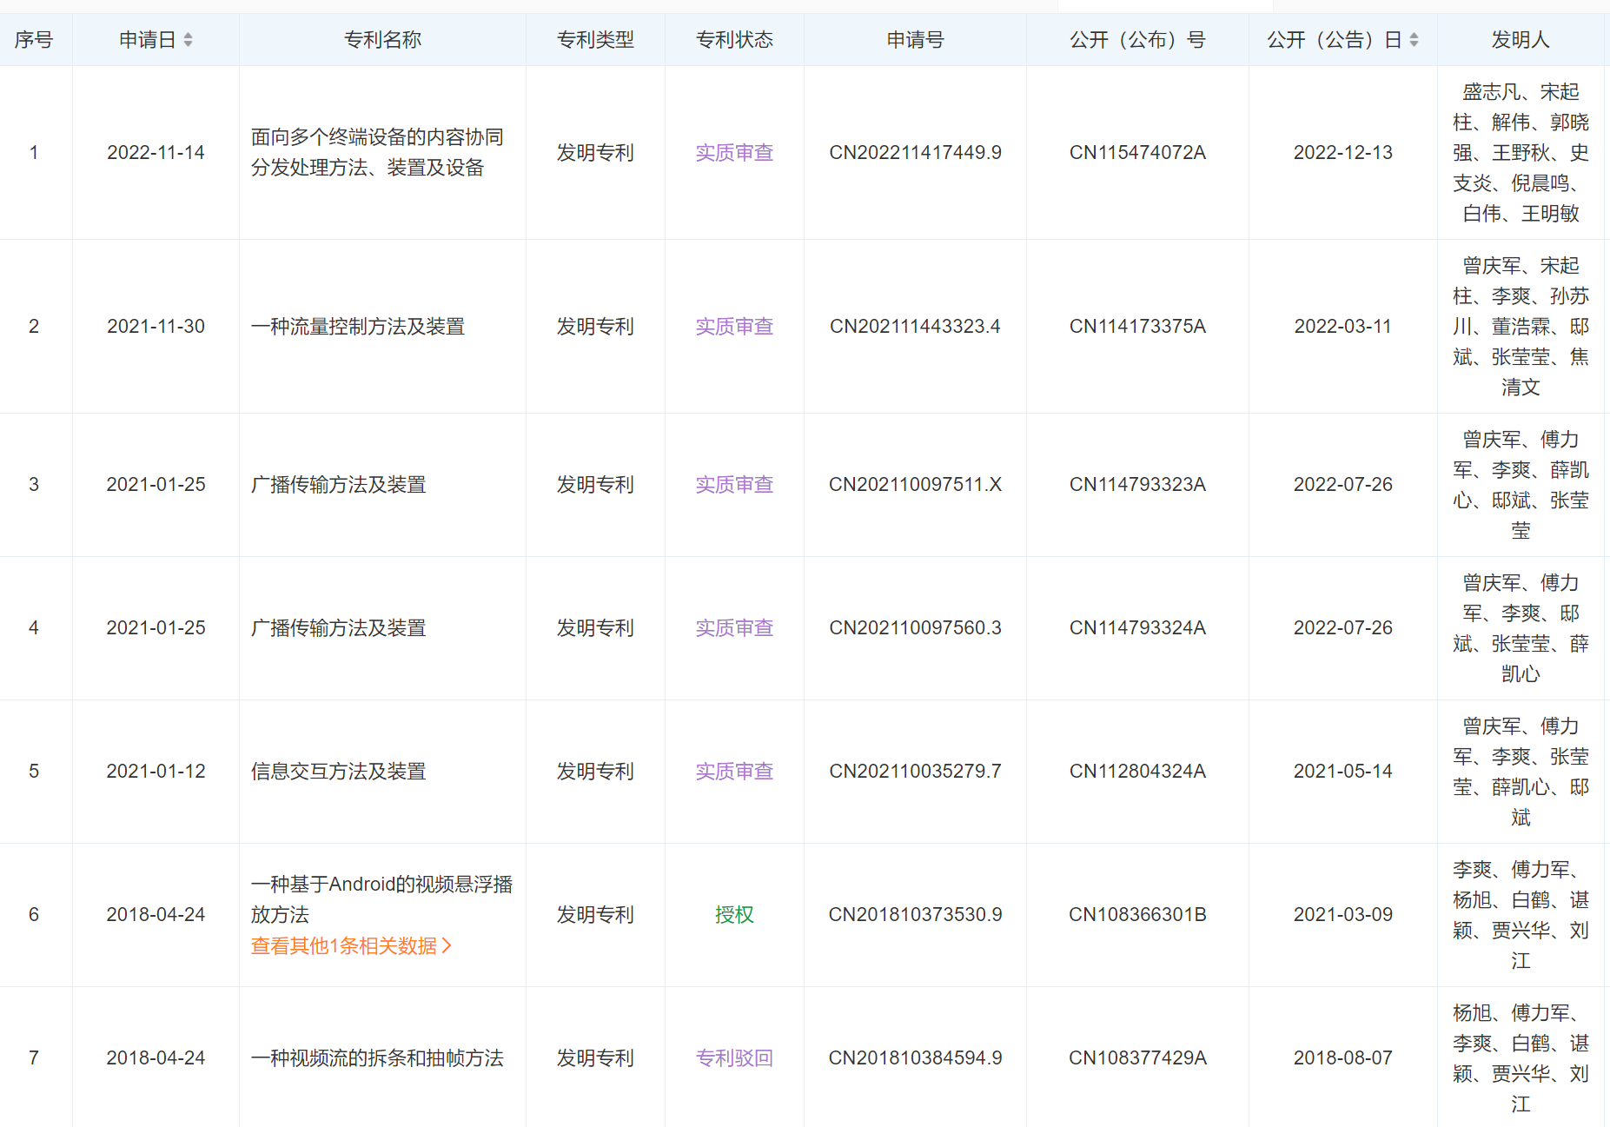This screenshot has height=1127, width=1610.
Task: Click 实质审查 status in row 2
Action: [x=734, y=327]
